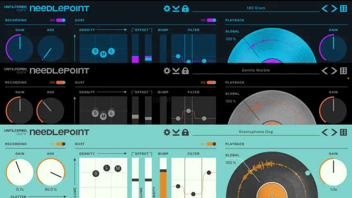Click Playback Gain knob in blue panel
Image resolution: width=352 pixels, height=198 pixels.
point(333,48)
